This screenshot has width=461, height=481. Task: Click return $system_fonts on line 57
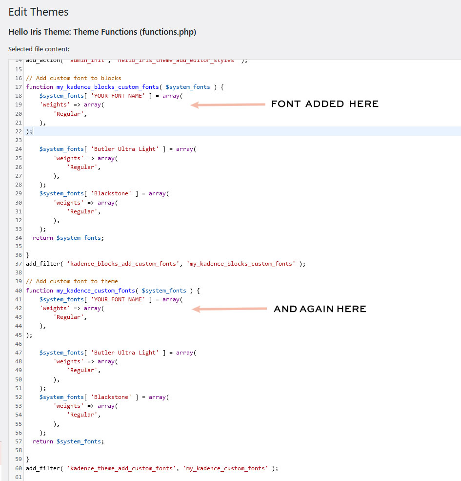[68, 442]
